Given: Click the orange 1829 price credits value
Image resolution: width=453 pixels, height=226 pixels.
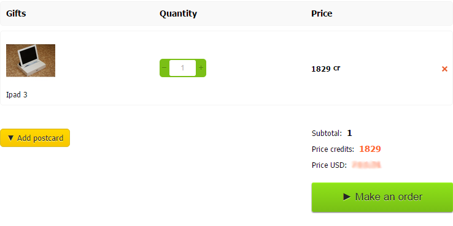Looking at the screenshot, I should point(370,149).
